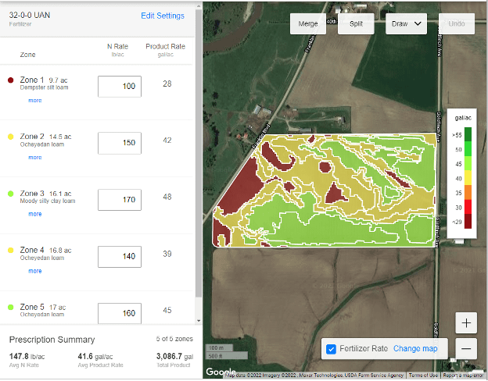Open the Draw dropdown menu
This screenshot has width=488, height=381.
(407, 23)
